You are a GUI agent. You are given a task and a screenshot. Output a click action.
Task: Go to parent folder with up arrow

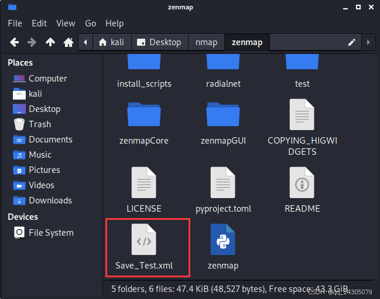[50, 42]
